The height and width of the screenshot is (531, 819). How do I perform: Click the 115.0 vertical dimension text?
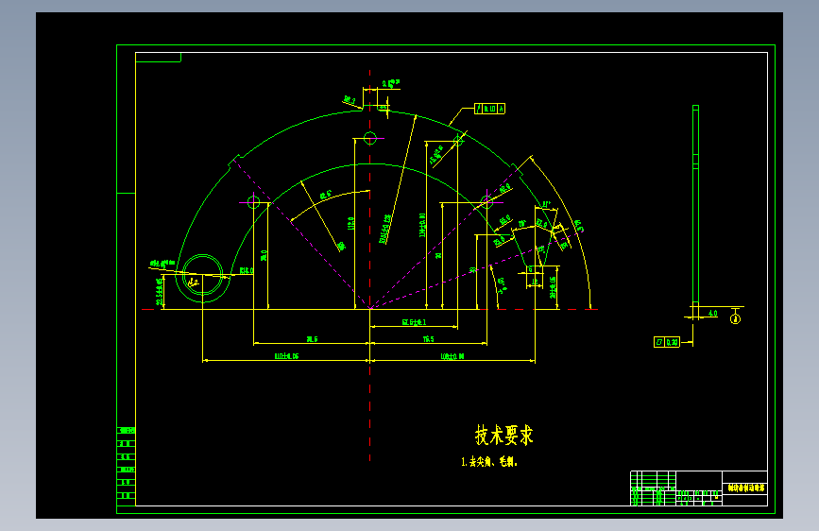(x=351, y=223)
